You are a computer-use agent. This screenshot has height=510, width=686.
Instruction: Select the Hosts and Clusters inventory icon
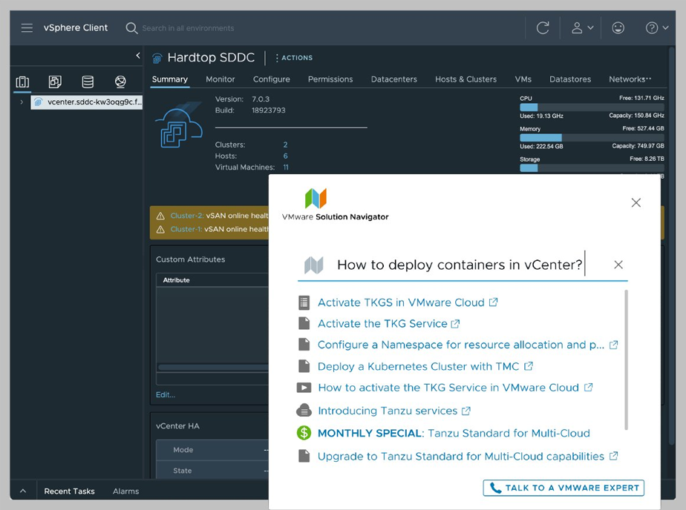tap(22, 82)
